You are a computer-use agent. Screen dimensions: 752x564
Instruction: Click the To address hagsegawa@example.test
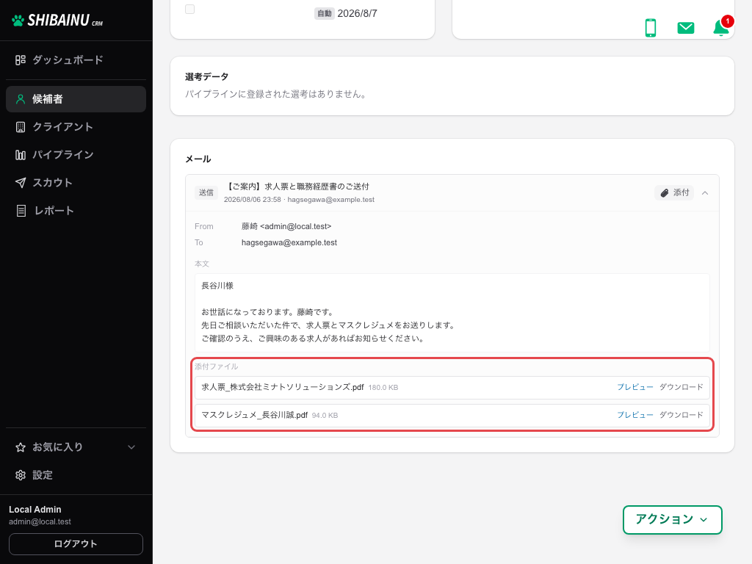289,242
